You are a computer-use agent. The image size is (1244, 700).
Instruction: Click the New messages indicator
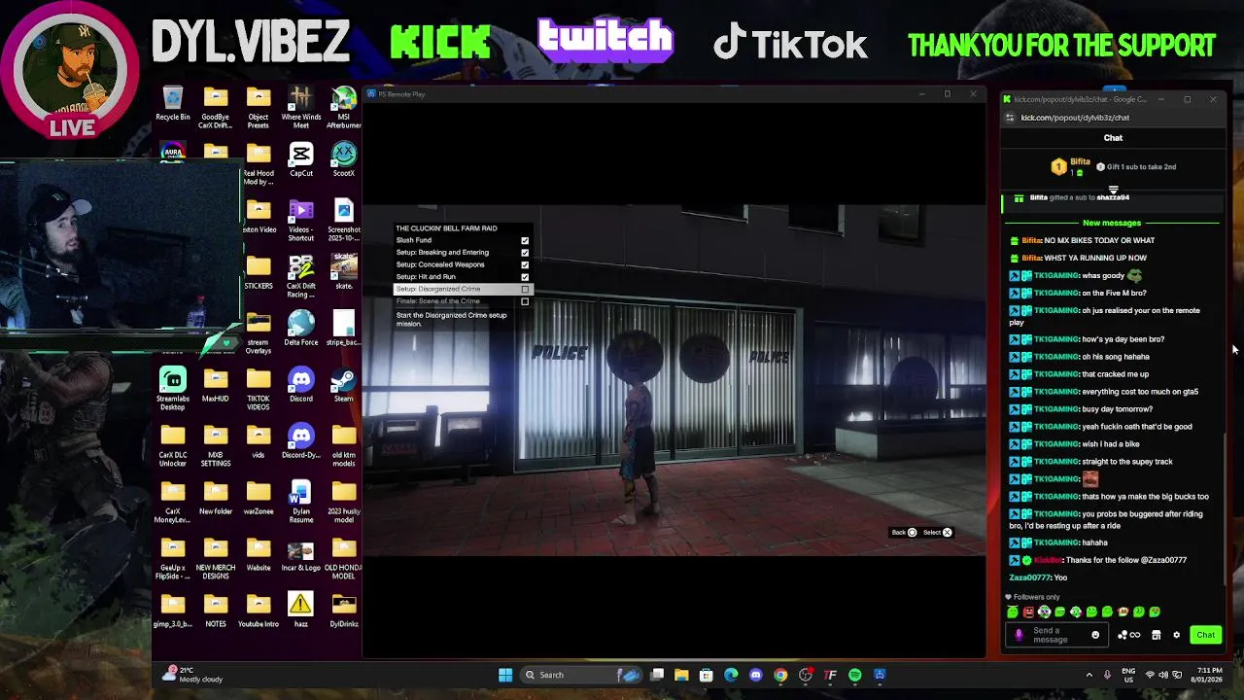(1112, 223)
